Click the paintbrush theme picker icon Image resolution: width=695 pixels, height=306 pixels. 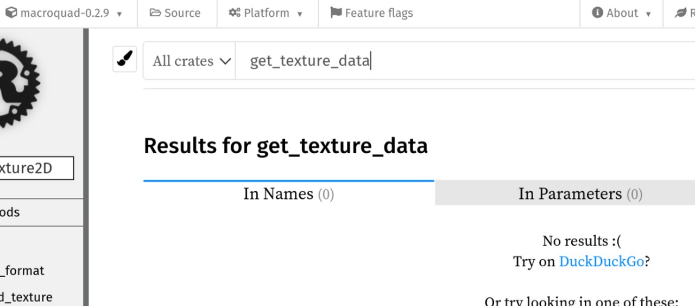pos(125,59)
